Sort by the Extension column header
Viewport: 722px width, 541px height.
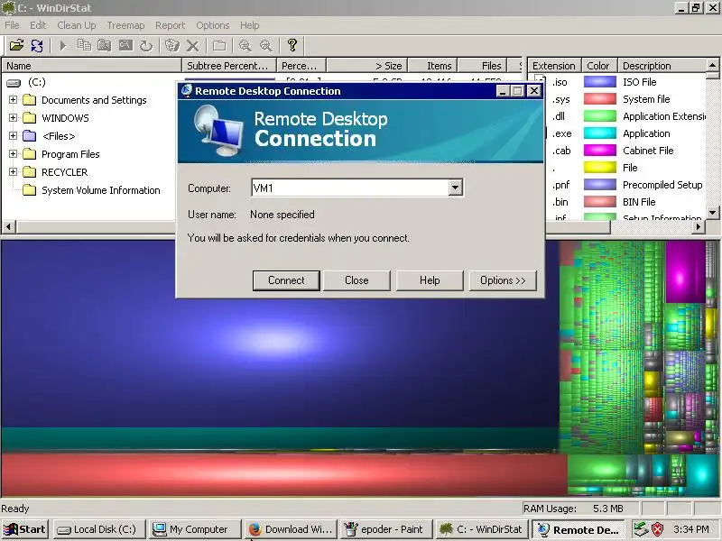[x=554, y=66]
